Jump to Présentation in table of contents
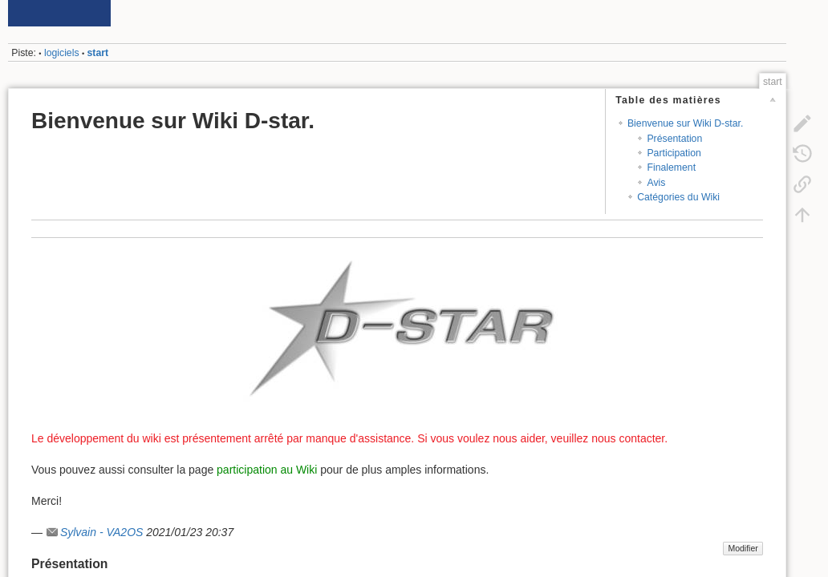Screen dimensions: 828x577 tap(674, 138)
